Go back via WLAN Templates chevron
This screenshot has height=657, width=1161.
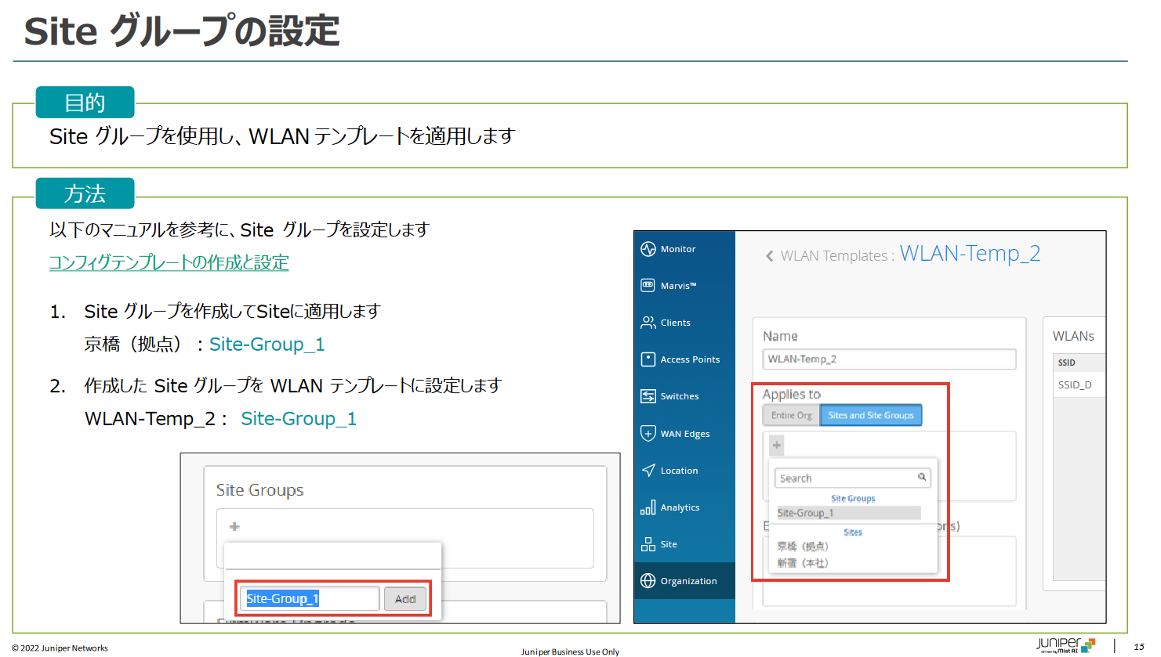coord(770,256)
